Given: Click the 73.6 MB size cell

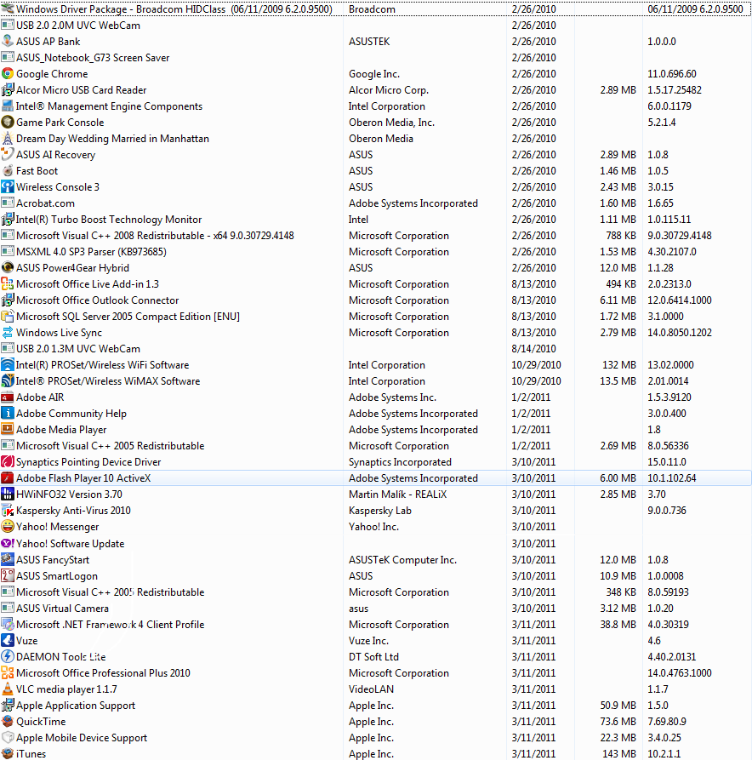Looking at the screenshot, I should click(618, 722).
